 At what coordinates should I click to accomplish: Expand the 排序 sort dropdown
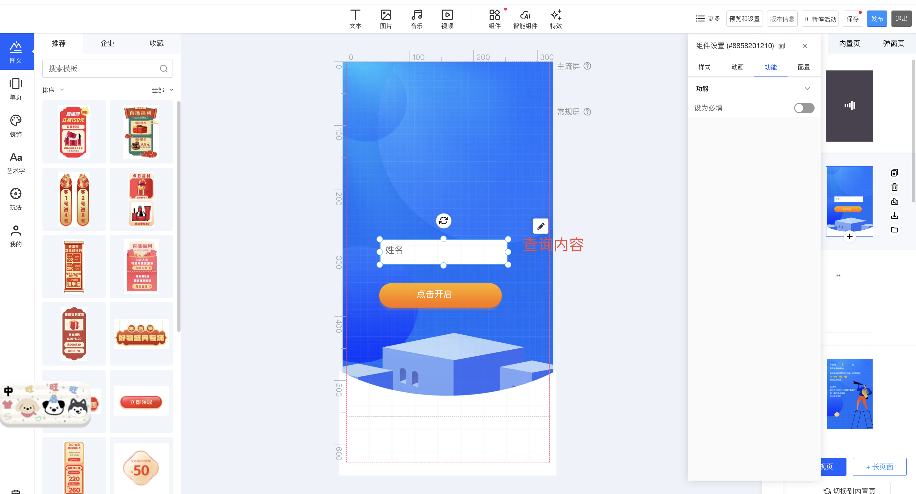click(53, 90)
